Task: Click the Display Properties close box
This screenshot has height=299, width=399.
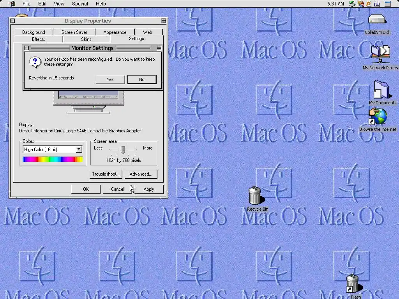Action: click(12, 21)
